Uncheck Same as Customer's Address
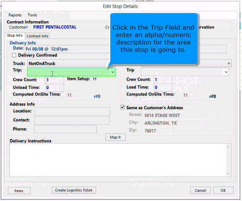The height and width of the screenshot is (201, 242). [x=123, y=107]
